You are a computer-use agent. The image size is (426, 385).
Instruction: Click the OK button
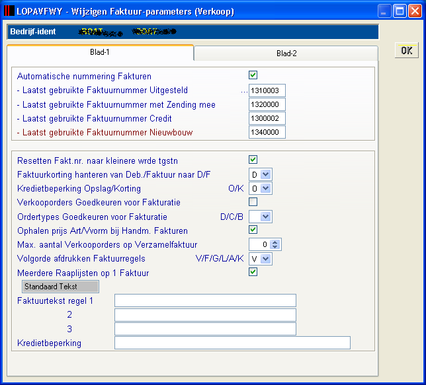click(407, 50)
